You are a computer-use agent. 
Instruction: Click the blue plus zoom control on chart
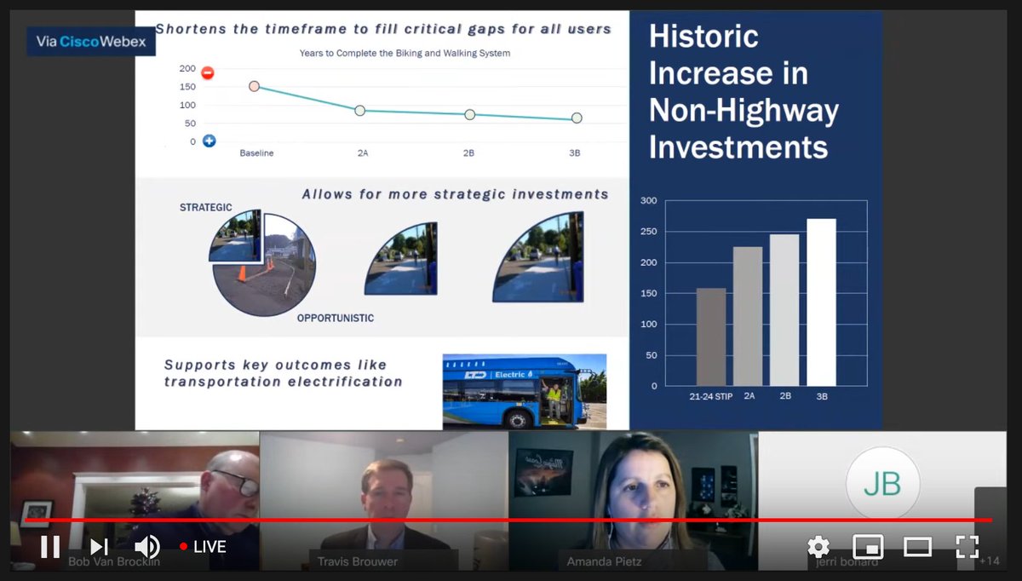(210, 141)
